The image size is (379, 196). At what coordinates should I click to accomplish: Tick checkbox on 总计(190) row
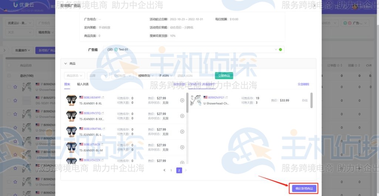(x=9, y=76)
